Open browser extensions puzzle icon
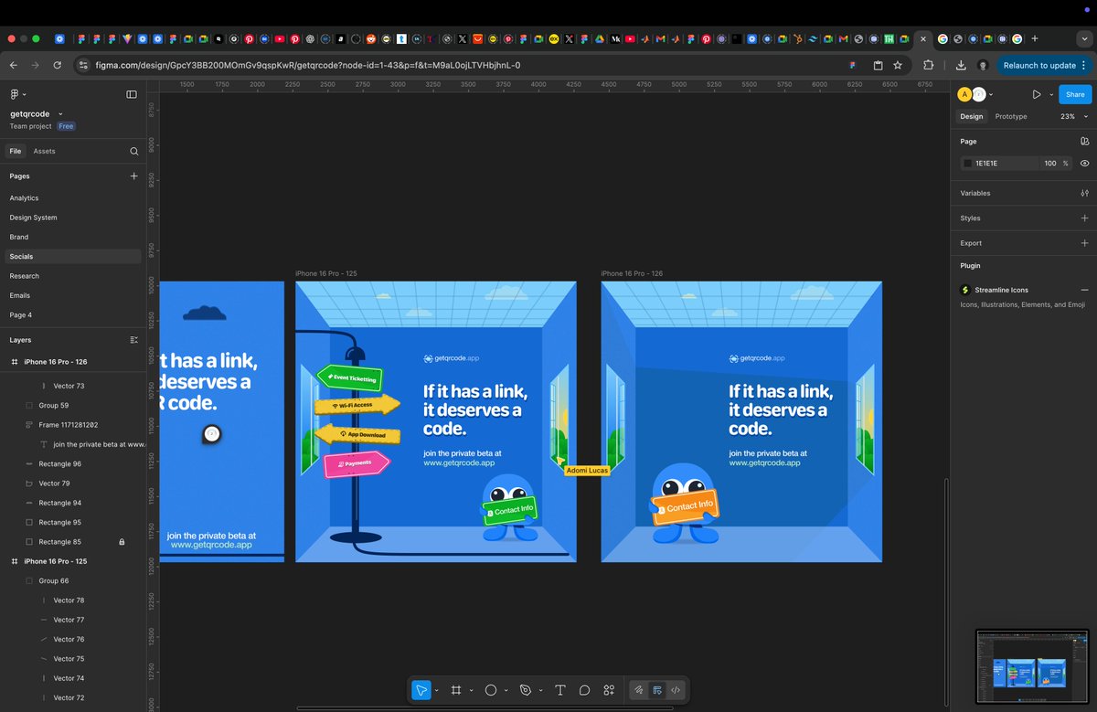The height and width of the screenshot is (712, 1097). pyautogui.click(x=930, y=65)
